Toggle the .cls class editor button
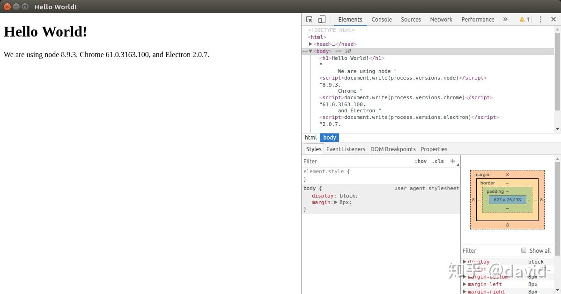The height and width of the screenshot is (294, 561). click(438, 161)
